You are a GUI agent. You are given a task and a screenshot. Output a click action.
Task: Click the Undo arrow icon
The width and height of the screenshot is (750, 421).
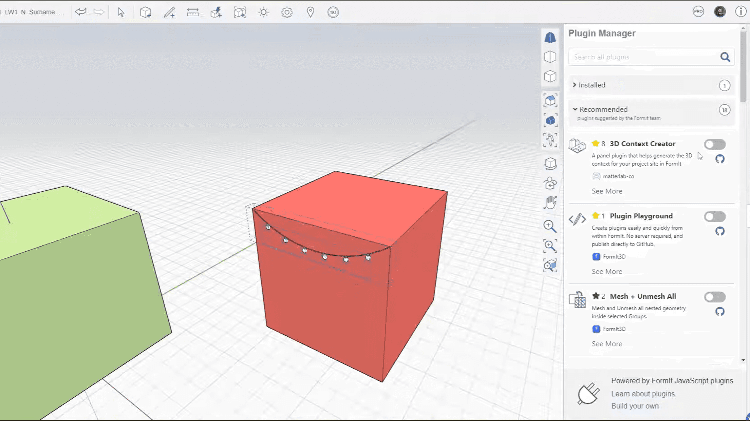pyautogui.click(x=81, y=12)
